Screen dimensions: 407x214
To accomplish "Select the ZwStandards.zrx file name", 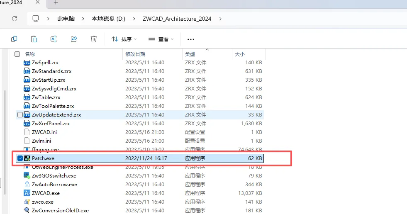I will 52,71.
